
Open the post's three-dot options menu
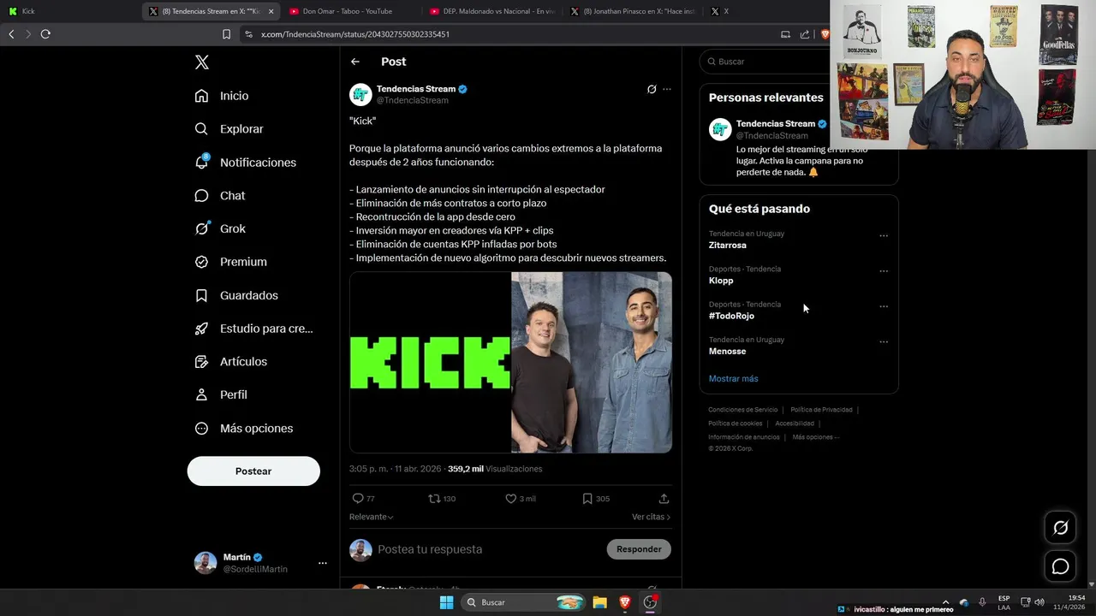pos(667,89)
